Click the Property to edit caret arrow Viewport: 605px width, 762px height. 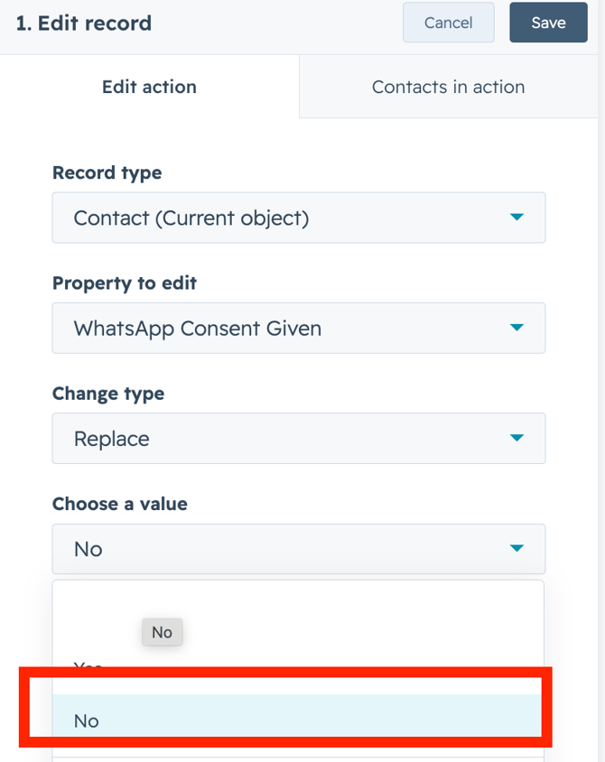(x=517, y=328)
